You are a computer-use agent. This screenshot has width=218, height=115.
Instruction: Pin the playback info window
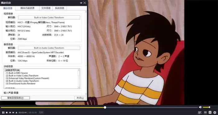coord(81,3)
